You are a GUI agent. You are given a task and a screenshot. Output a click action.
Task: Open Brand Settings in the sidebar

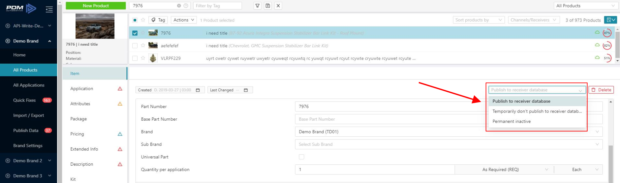(28, 145)
